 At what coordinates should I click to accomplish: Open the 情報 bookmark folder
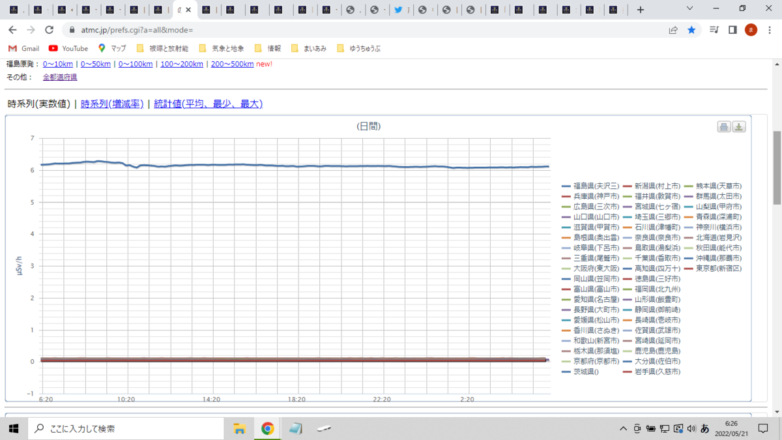point(268,48)
